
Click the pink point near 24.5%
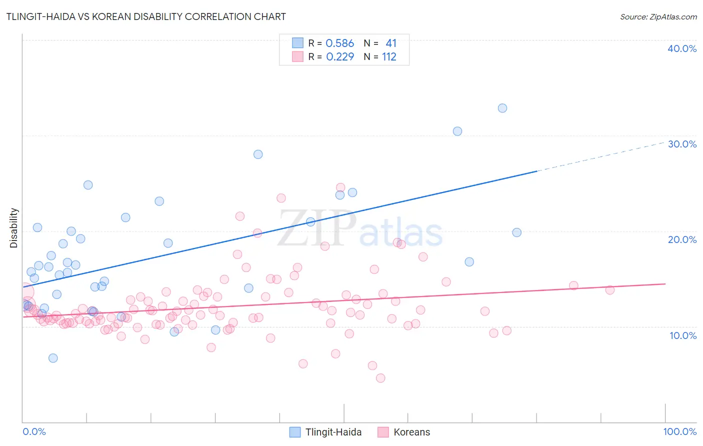click(x=340, y=187)
